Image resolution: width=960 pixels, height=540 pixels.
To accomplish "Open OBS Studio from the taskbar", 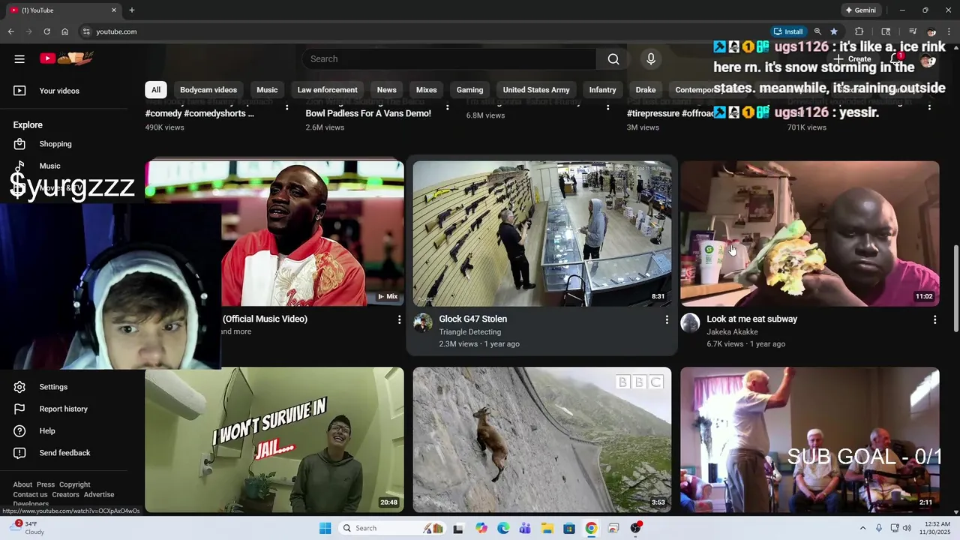I will click(636, 528).
